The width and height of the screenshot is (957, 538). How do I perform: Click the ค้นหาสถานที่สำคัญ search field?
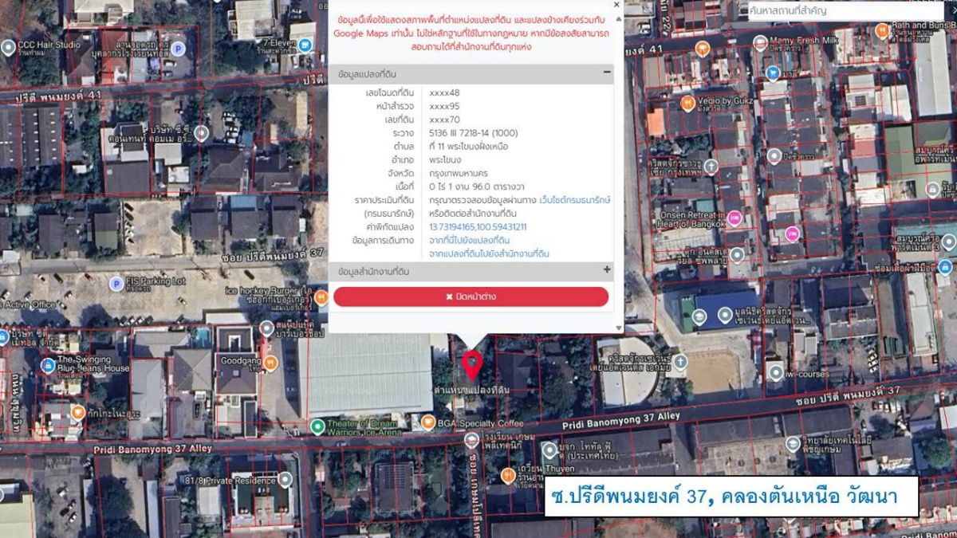[x=845, y=10]
